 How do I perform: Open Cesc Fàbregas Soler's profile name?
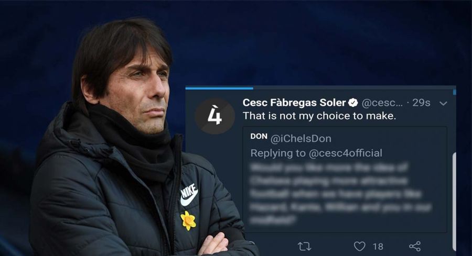(x=294, y=103)
